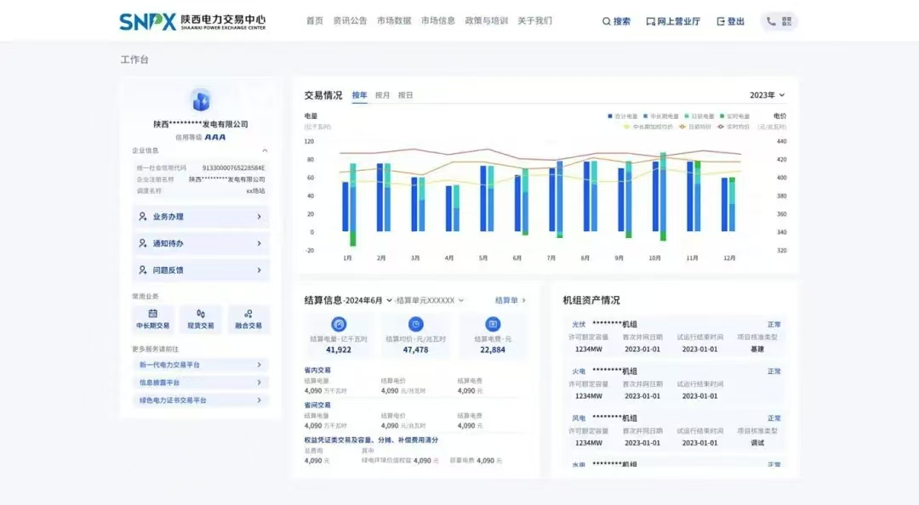
Task: Open the 结算单 link
Action: (511, 300)
